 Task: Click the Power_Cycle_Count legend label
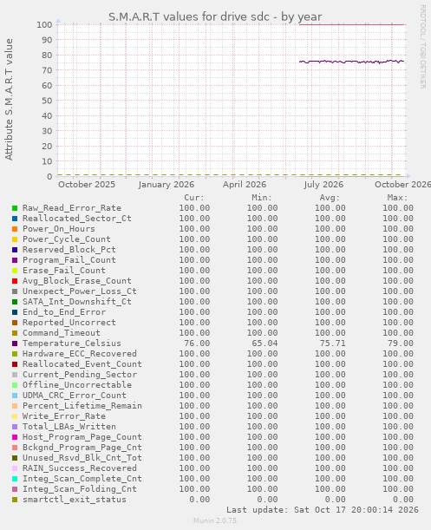[67, 239]
